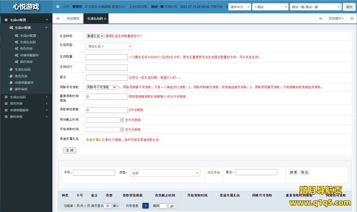Open the 礼包类型 dropdown showing 测试礼包-1
Screen dimensions: 357x212
(x=109, y=46)
